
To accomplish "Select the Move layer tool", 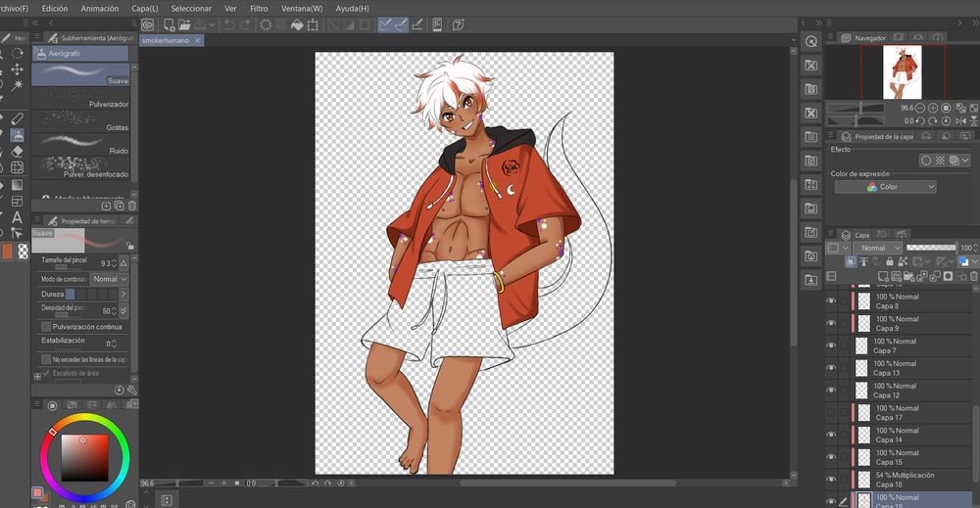I will (17, 69).
